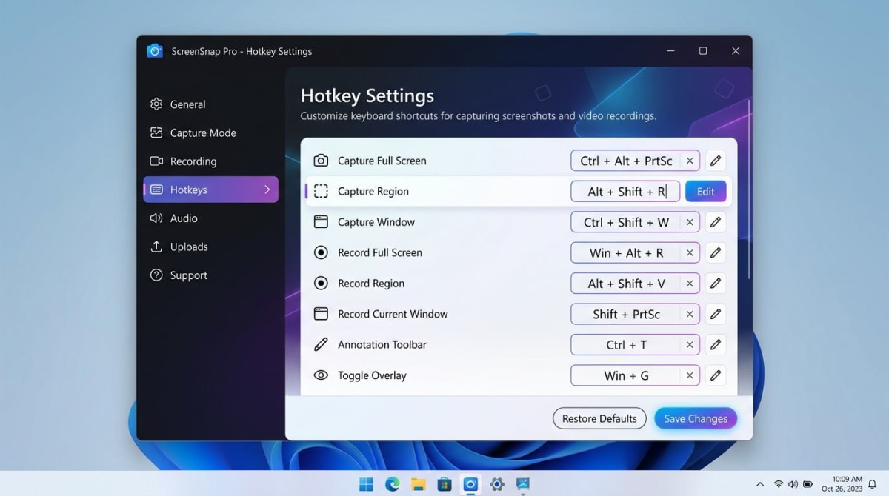Launch Microsoft Edge from the taskbar
The height and width of the screenshot is (496, 889).
point(393,484)
